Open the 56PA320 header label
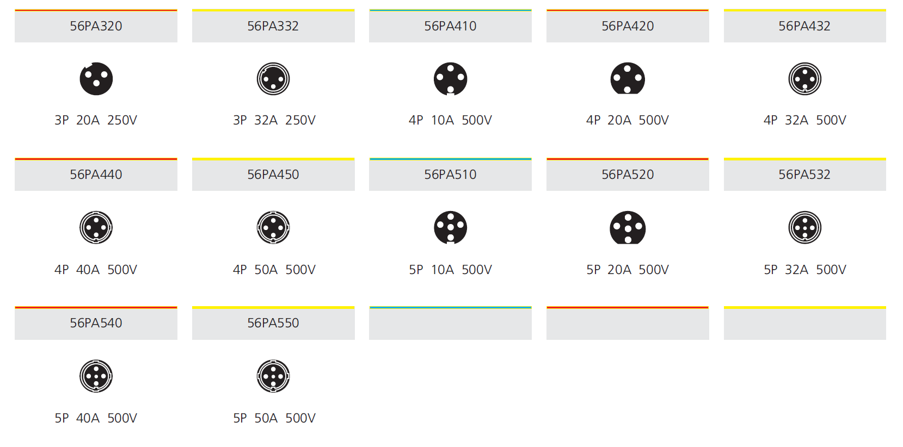Image resolution: width=903 pixels, height=447 pixels. click(96, 26)
